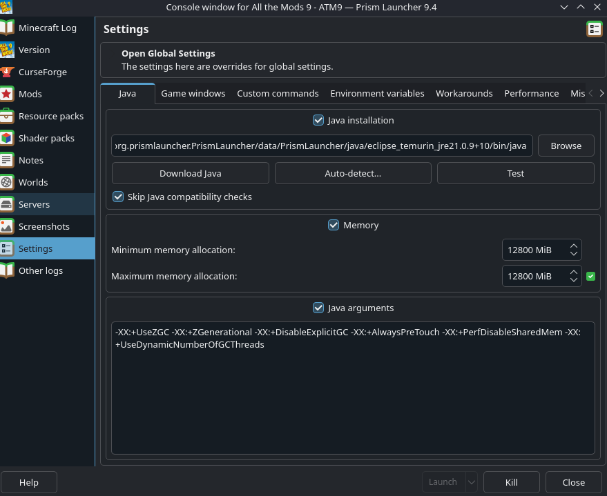Screen dimensions: 607x496
Task: Open the Worlds page
Action: tap(32, 182)
